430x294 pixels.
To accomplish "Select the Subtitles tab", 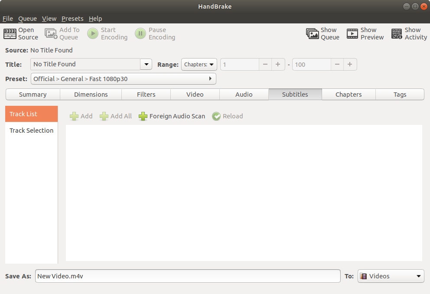I will pyautogui.click(x=295, y=95).
